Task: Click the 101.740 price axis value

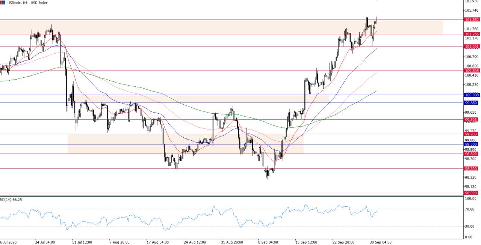Action: pyautogui.click(x=472, y=10)
